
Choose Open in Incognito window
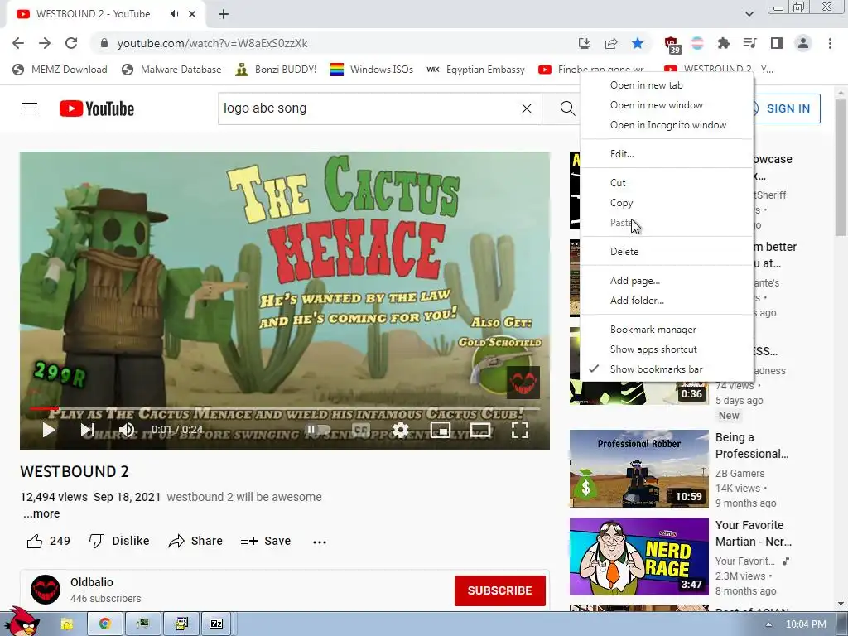click(x=667, y=125)
